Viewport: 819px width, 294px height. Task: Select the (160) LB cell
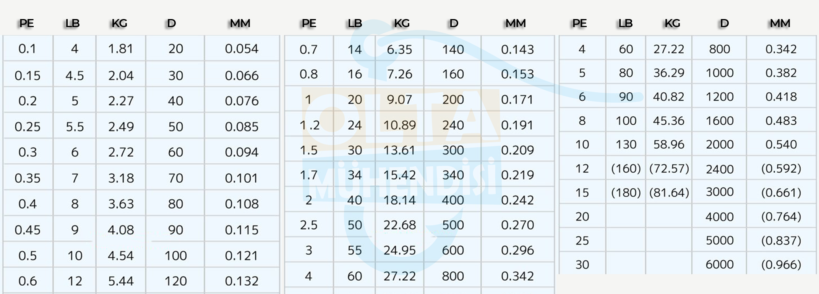coord(626,168)
